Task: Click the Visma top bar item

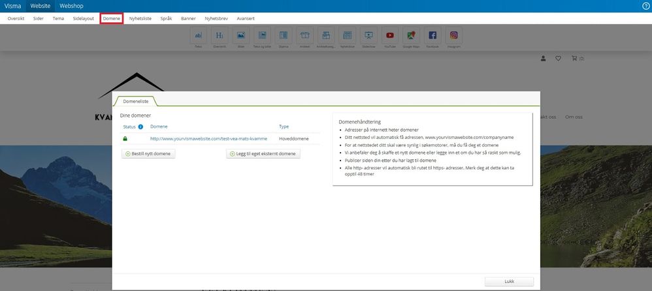Action: (x=13, y=7)
